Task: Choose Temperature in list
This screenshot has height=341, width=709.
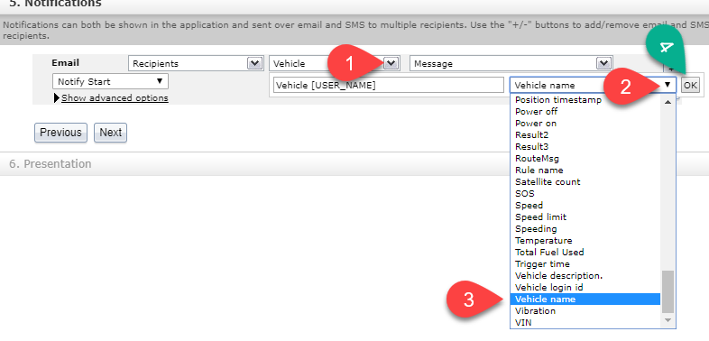Action: point(585,241)
